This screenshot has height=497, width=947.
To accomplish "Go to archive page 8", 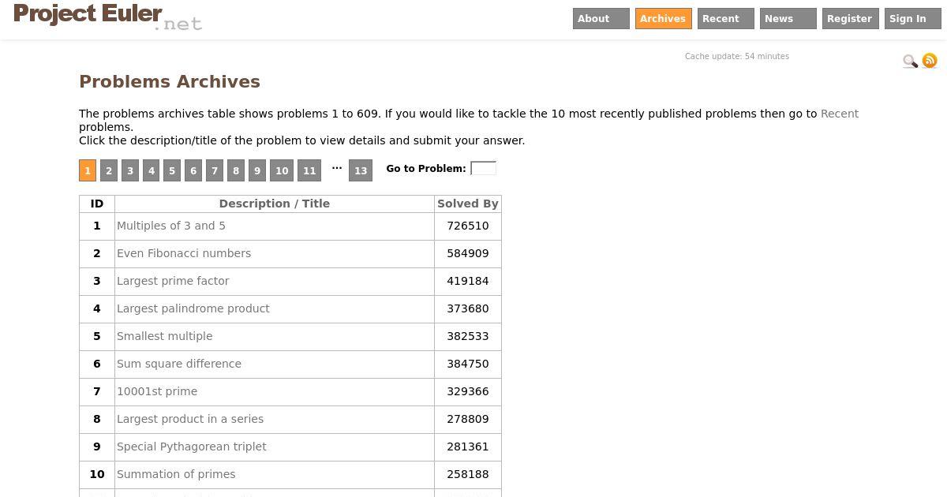I will tap(236, 170).
